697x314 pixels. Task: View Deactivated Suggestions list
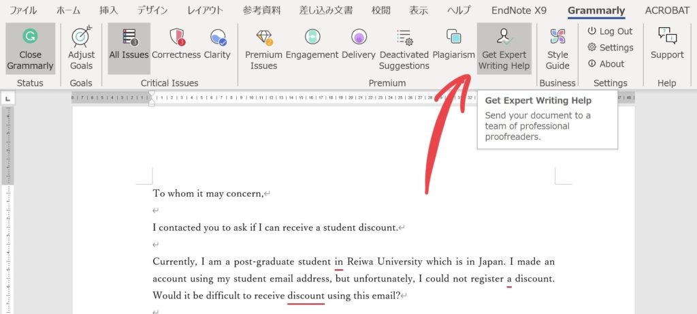click(404, 48)
